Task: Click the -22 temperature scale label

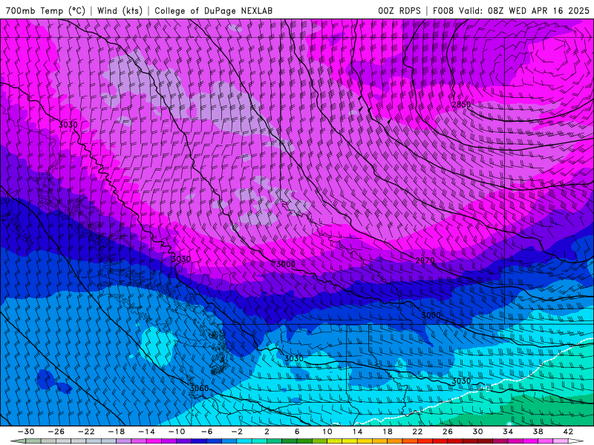Action: pos(86,432)
